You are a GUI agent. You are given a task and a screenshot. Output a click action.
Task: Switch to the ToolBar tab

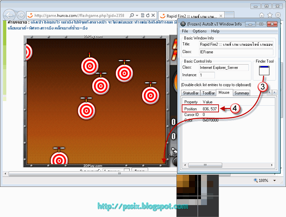point(209,93)
